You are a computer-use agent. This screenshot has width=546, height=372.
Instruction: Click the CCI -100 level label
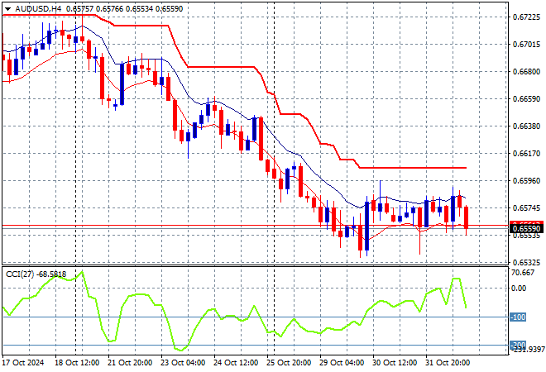coord(518,317)
